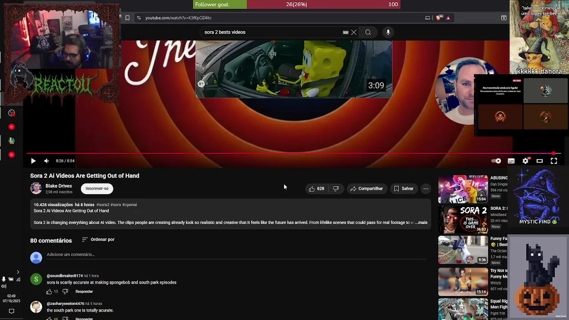Viewport: 569px width, 320px height.
Task: Share the video via Compartilhar
Action: point(366,188)
